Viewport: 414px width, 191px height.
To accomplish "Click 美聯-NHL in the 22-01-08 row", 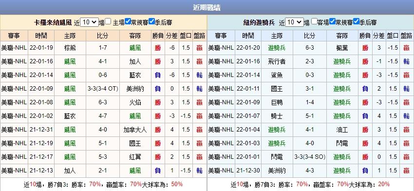I will coord(14,102).
